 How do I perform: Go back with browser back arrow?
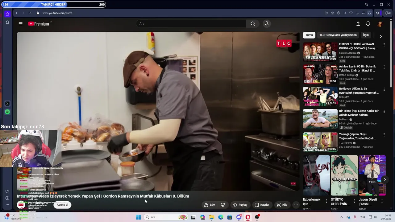pos(16,13)
